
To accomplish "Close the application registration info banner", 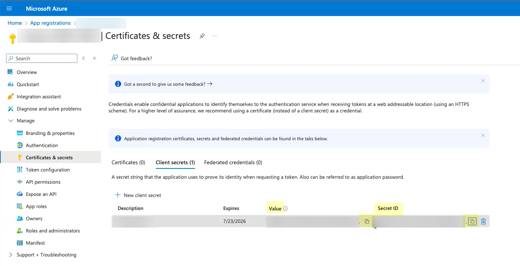I will coord(483,135).
